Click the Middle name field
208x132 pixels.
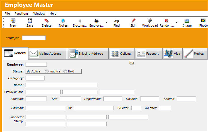point(80,92)
